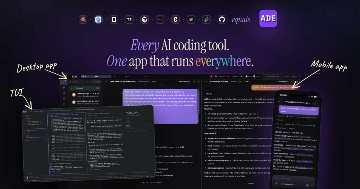Click the T3 logo icon
Image resolution: width=360 pixels, height=189 pixels.
point(129,20)
